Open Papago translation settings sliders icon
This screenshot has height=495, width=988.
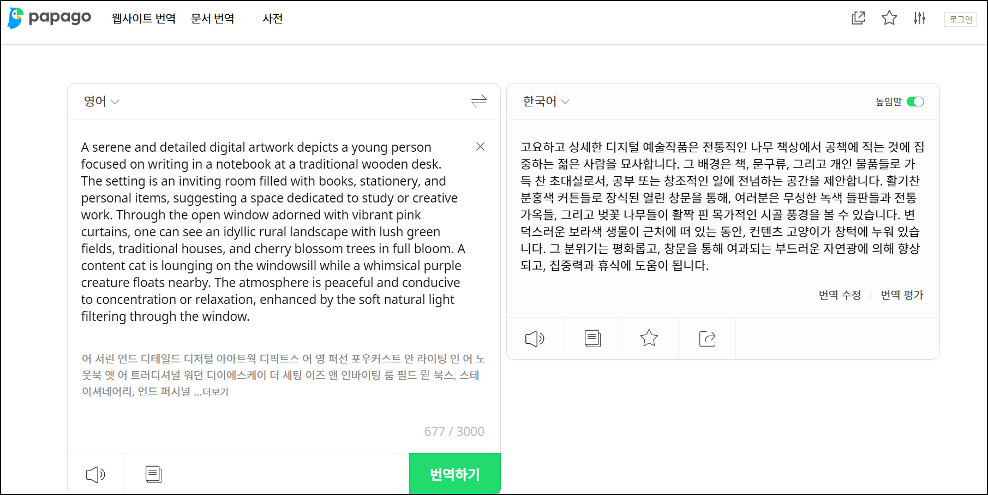(920, 18)
